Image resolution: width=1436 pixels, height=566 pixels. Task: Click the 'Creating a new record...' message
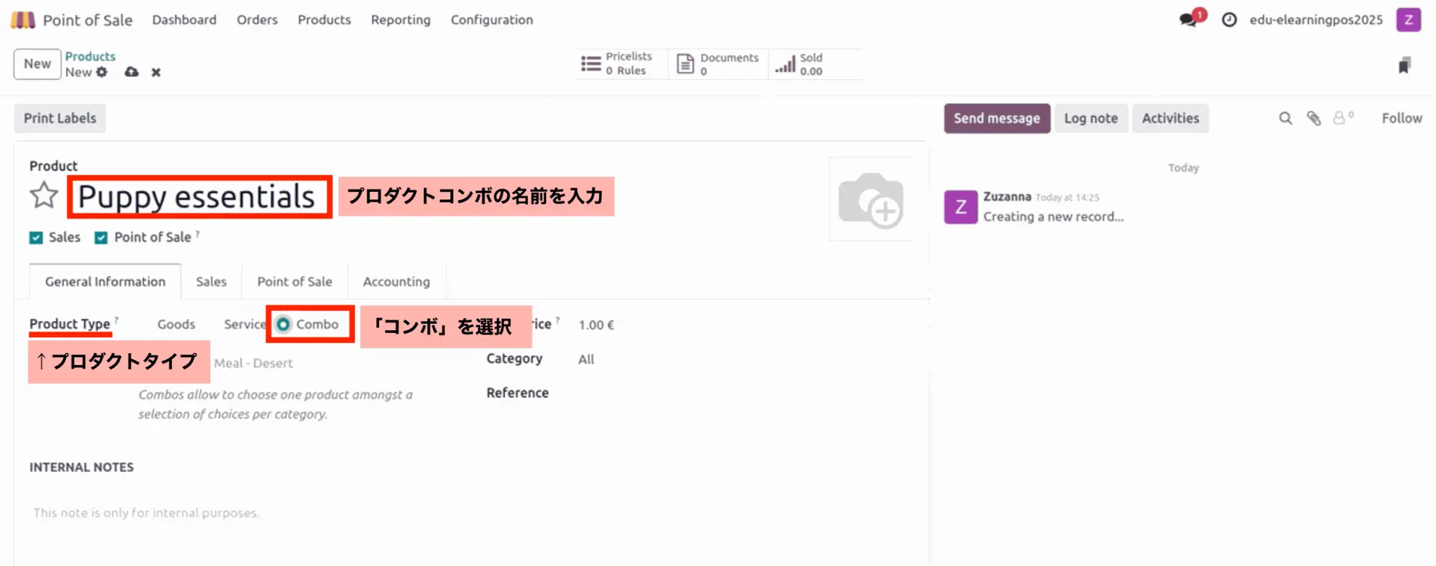pos(1053,217)
